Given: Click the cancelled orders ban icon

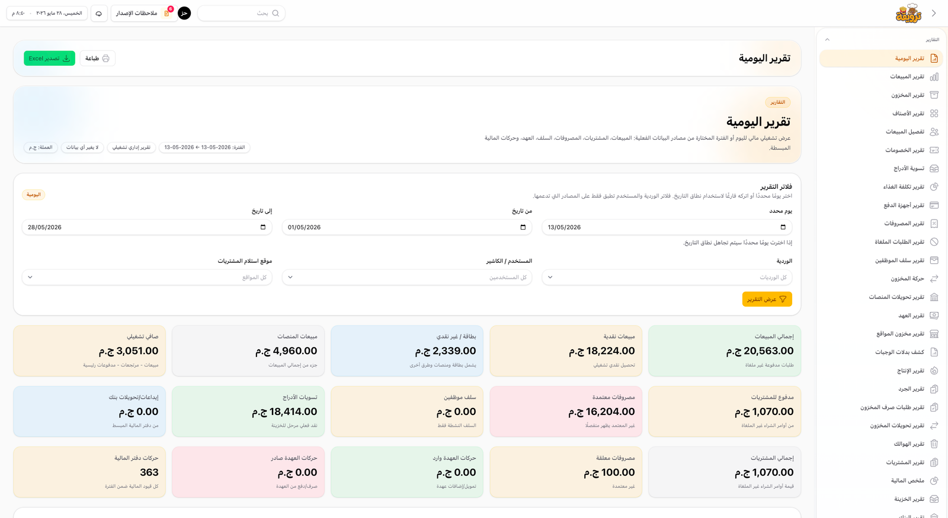Looking at the screenshot, I should tap(934, 242).
